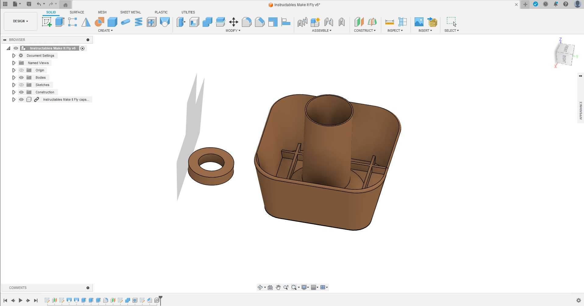
Task: Pick the Pipe tool icon
Action: (x=126, y=22)
